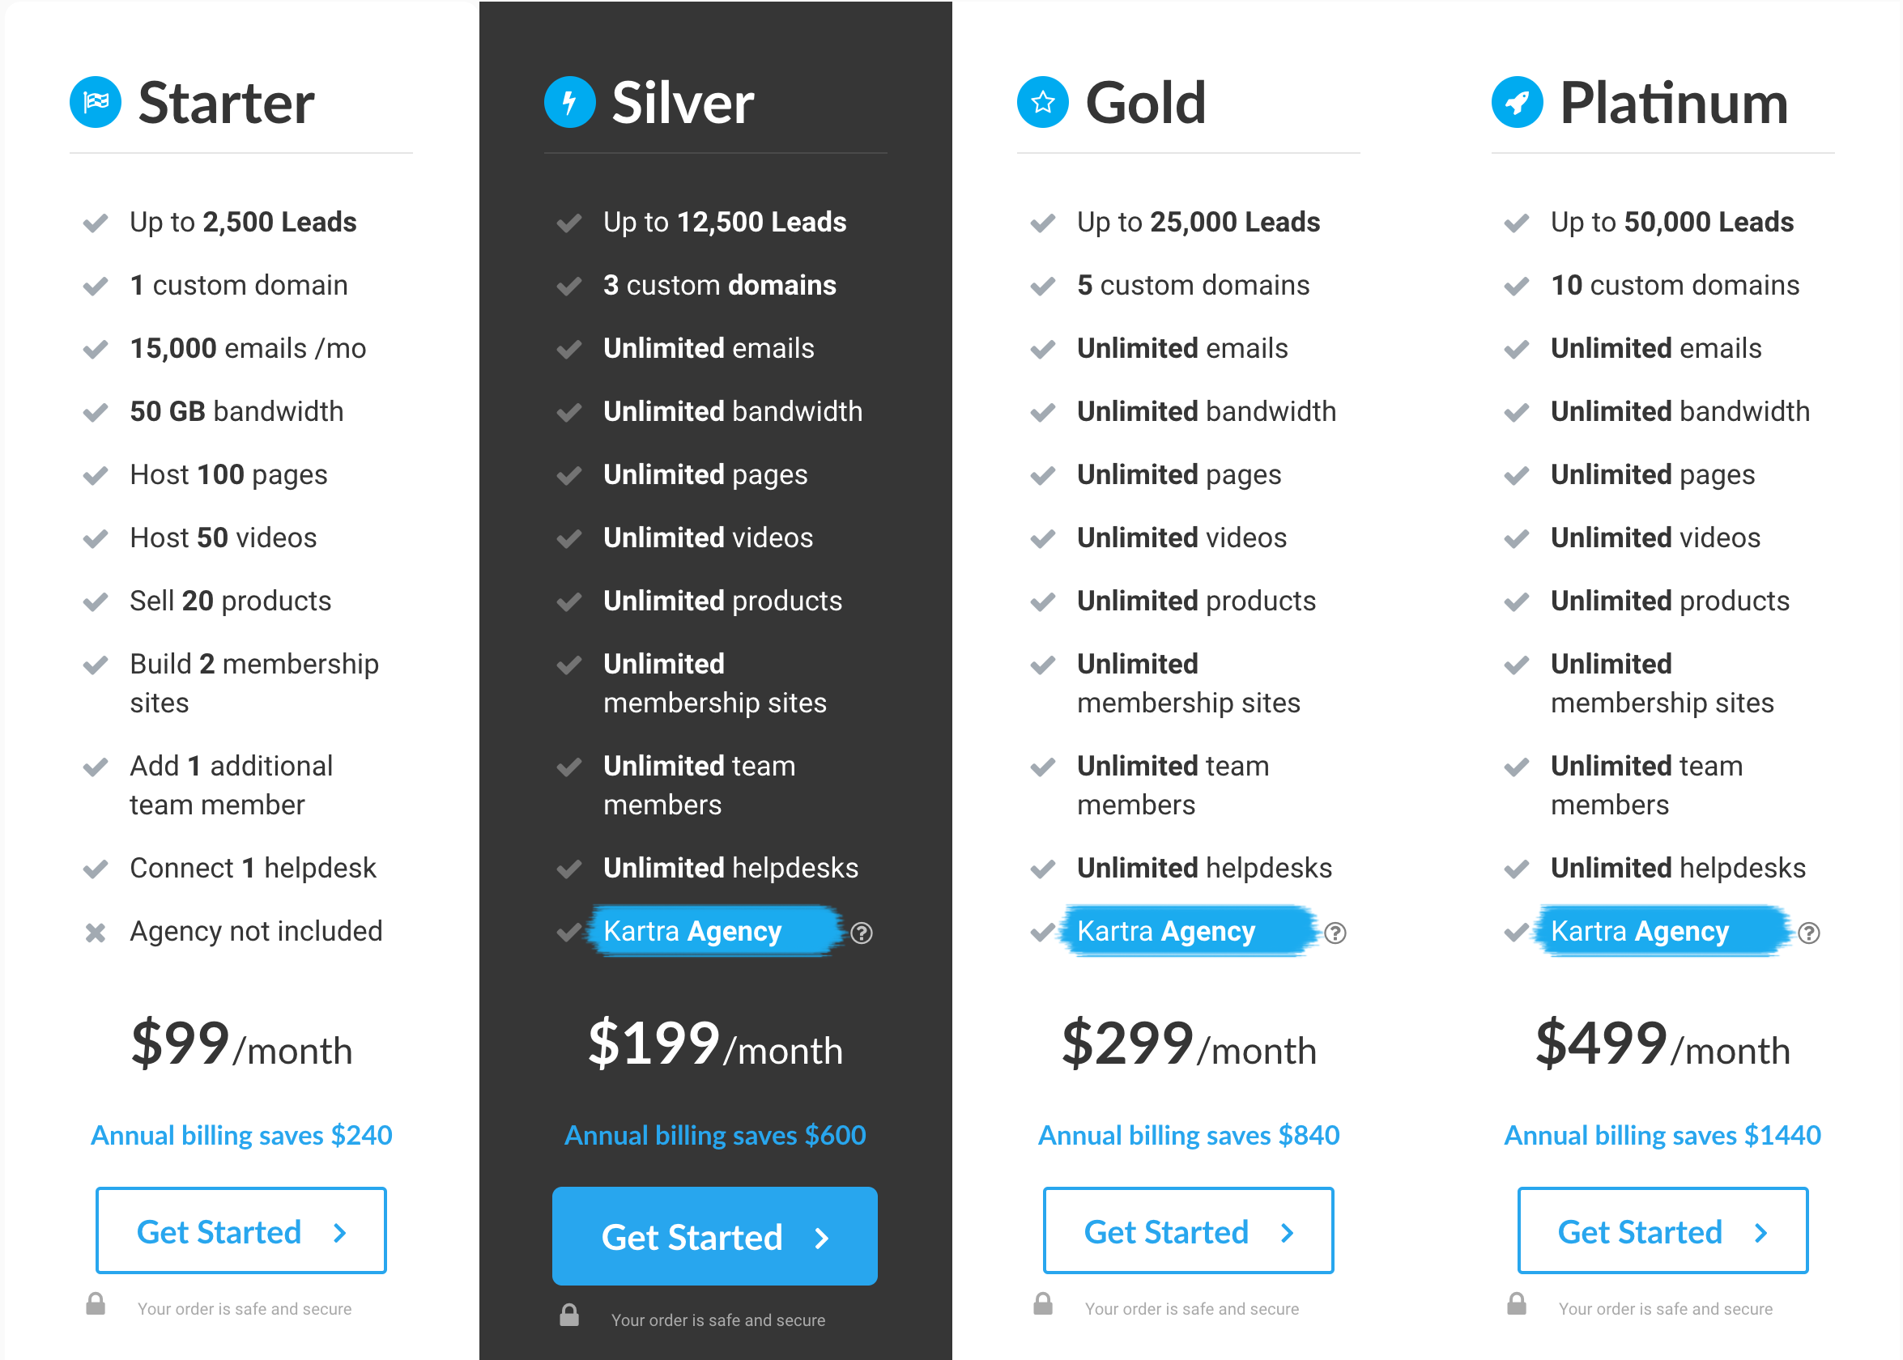Click the Silver plan lightning bolt icon
Viewport: 1903px width, 1360px height.
(x=569, y=102)
